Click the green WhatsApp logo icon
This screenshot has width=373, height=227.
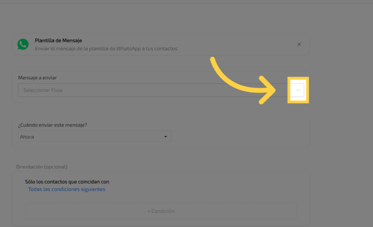(23, 45)
